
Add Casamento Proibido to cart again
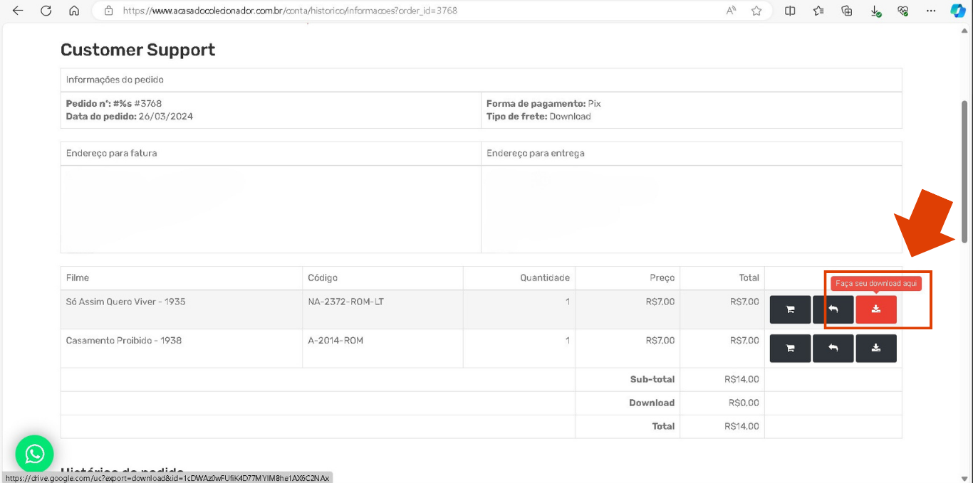[790, 349]
